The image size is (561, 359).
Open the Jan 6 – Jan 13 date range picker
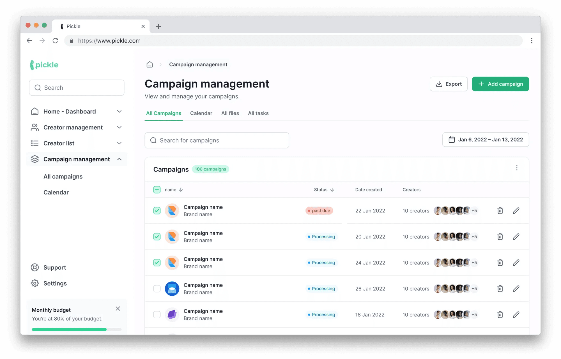click(x=486, y=140)
